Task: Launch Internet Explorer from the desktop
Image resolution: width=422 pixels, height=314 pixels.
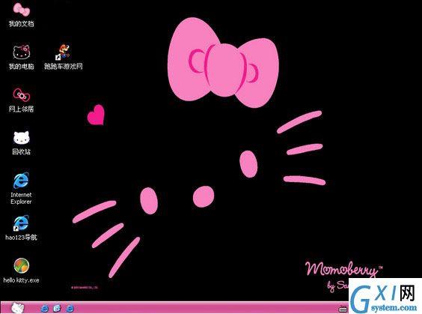Action: [21, 181]
